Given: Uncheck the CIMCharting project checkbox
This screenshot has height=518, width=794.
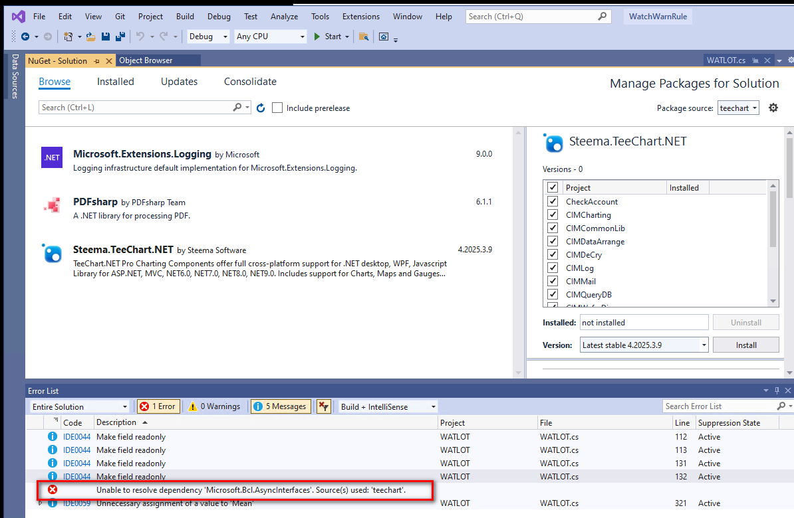Looking at the screenshot, I should tap(553, 215).
